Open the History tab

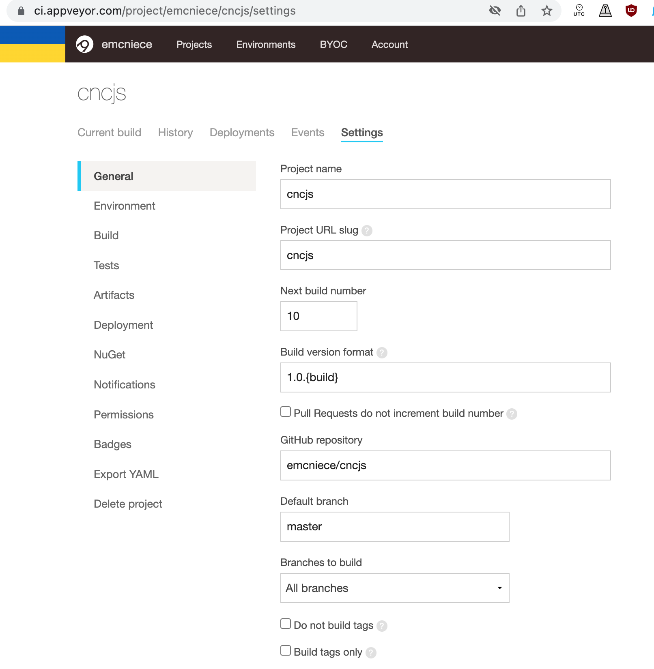(x=175, y=133)
